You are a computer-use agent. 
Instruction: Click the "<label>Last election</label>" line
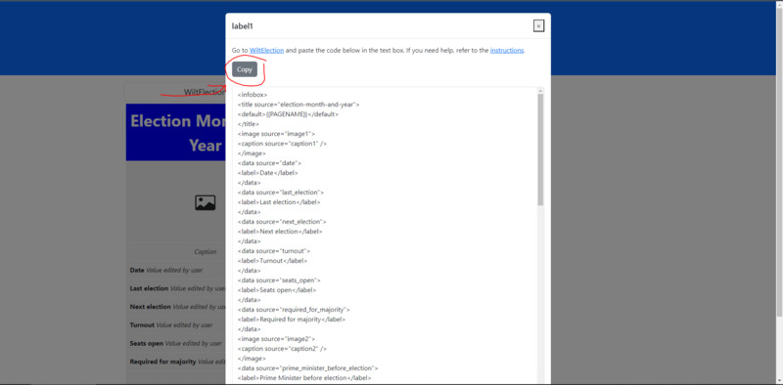(279, 202)
